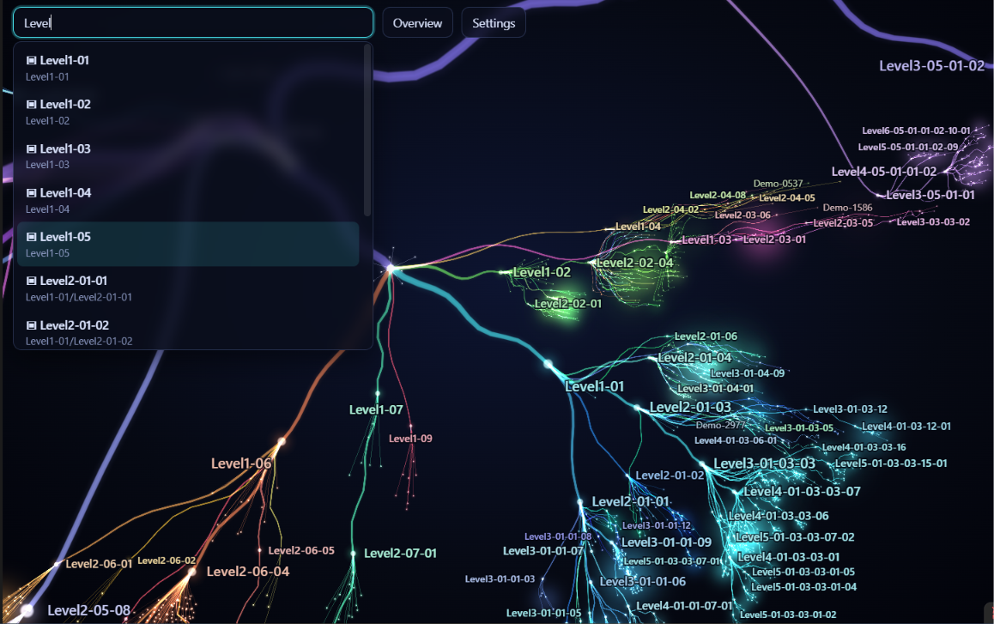Viewport: 994px width, 624px height.
Task: Click the Level5-01-03-03-15-01 label
Action: [x=891, y=463]
